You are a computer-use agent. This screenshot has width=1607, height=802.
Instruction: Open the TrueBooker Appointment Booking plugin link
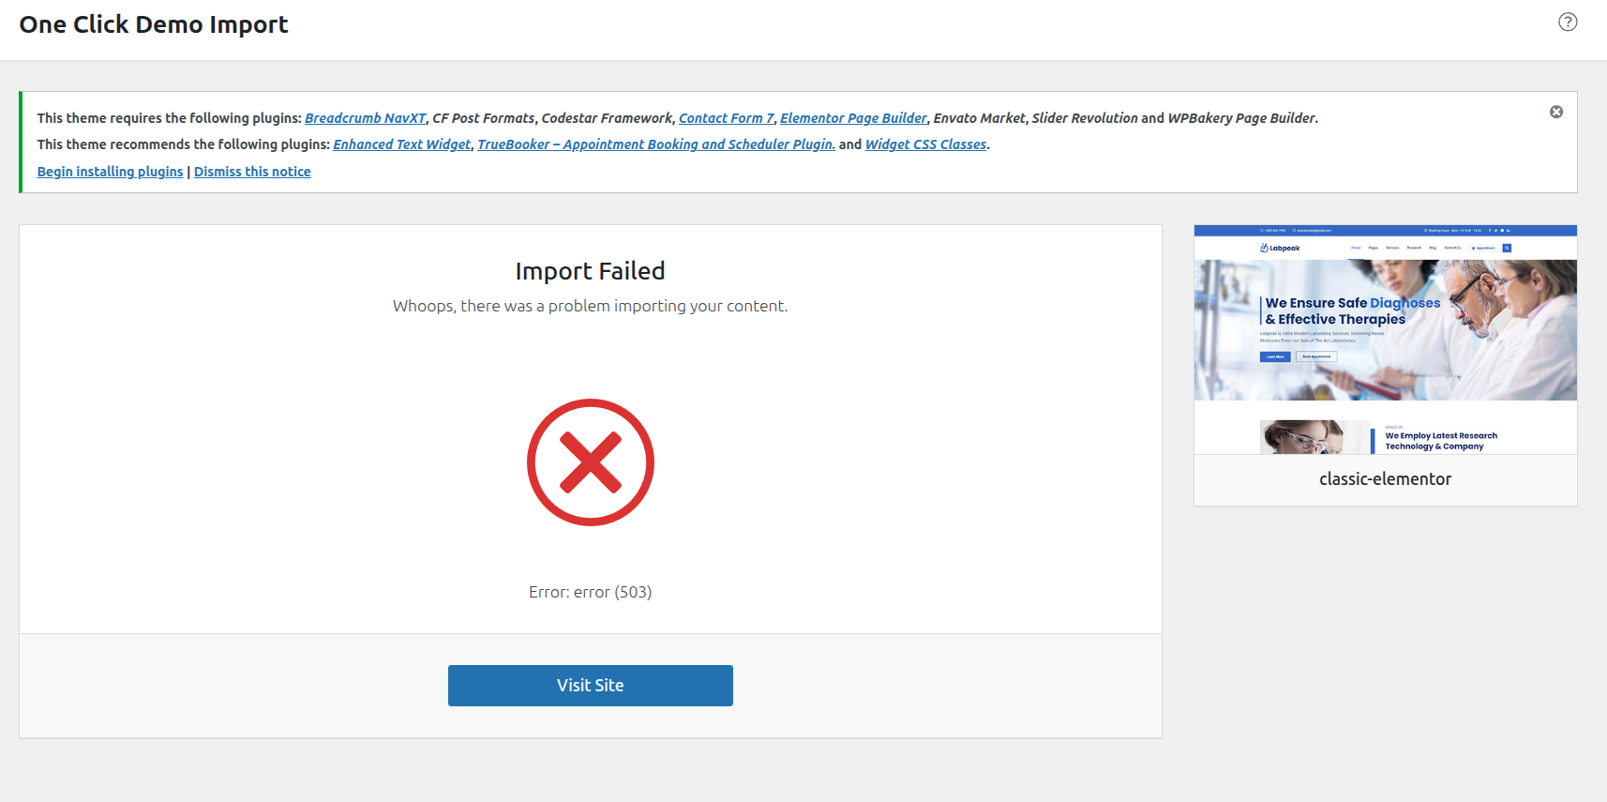tap(656, 144)
